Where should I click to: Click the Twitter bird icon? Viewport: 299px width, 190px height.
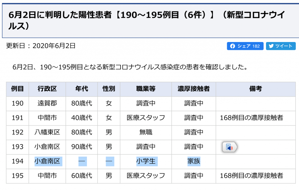[271, 46]
